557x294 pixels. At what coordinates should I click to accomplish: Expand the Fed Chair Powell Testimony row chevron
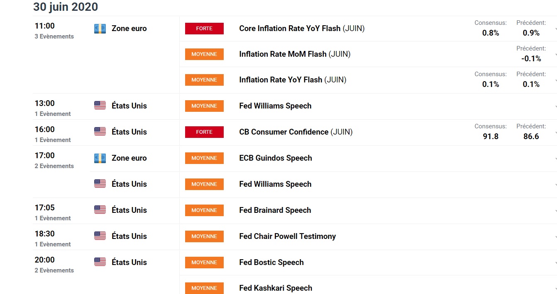click(x=555, y=237)
